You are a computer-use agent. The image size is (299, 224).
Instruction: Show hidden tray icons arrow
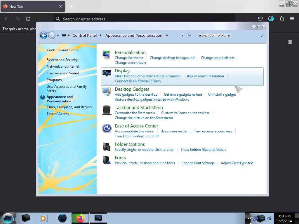[x=248, y=218]
